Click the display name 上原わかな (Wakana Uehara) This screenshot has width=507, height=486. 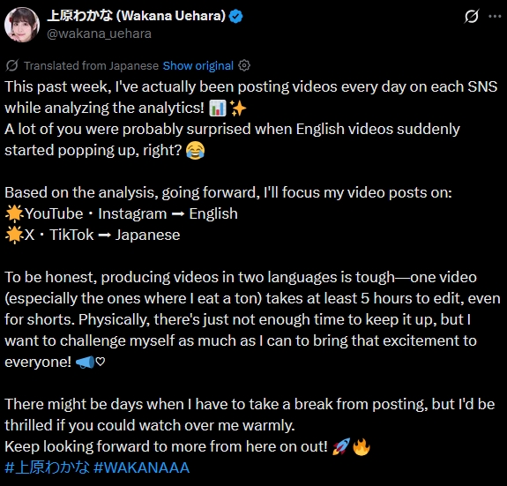tap(136, 16)
